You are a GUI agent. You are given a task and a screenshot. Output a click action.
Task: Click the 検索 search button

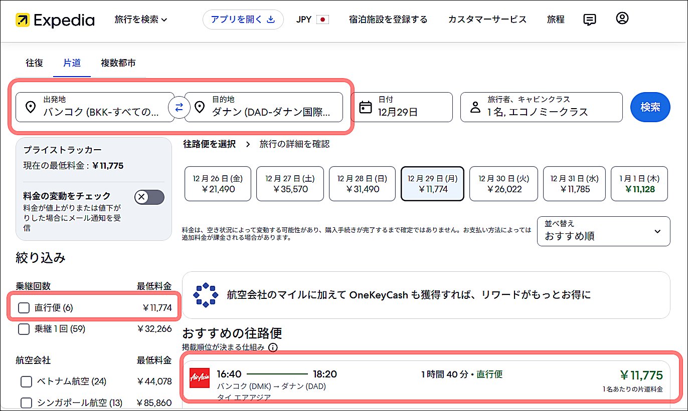click(x=650, y=107)
